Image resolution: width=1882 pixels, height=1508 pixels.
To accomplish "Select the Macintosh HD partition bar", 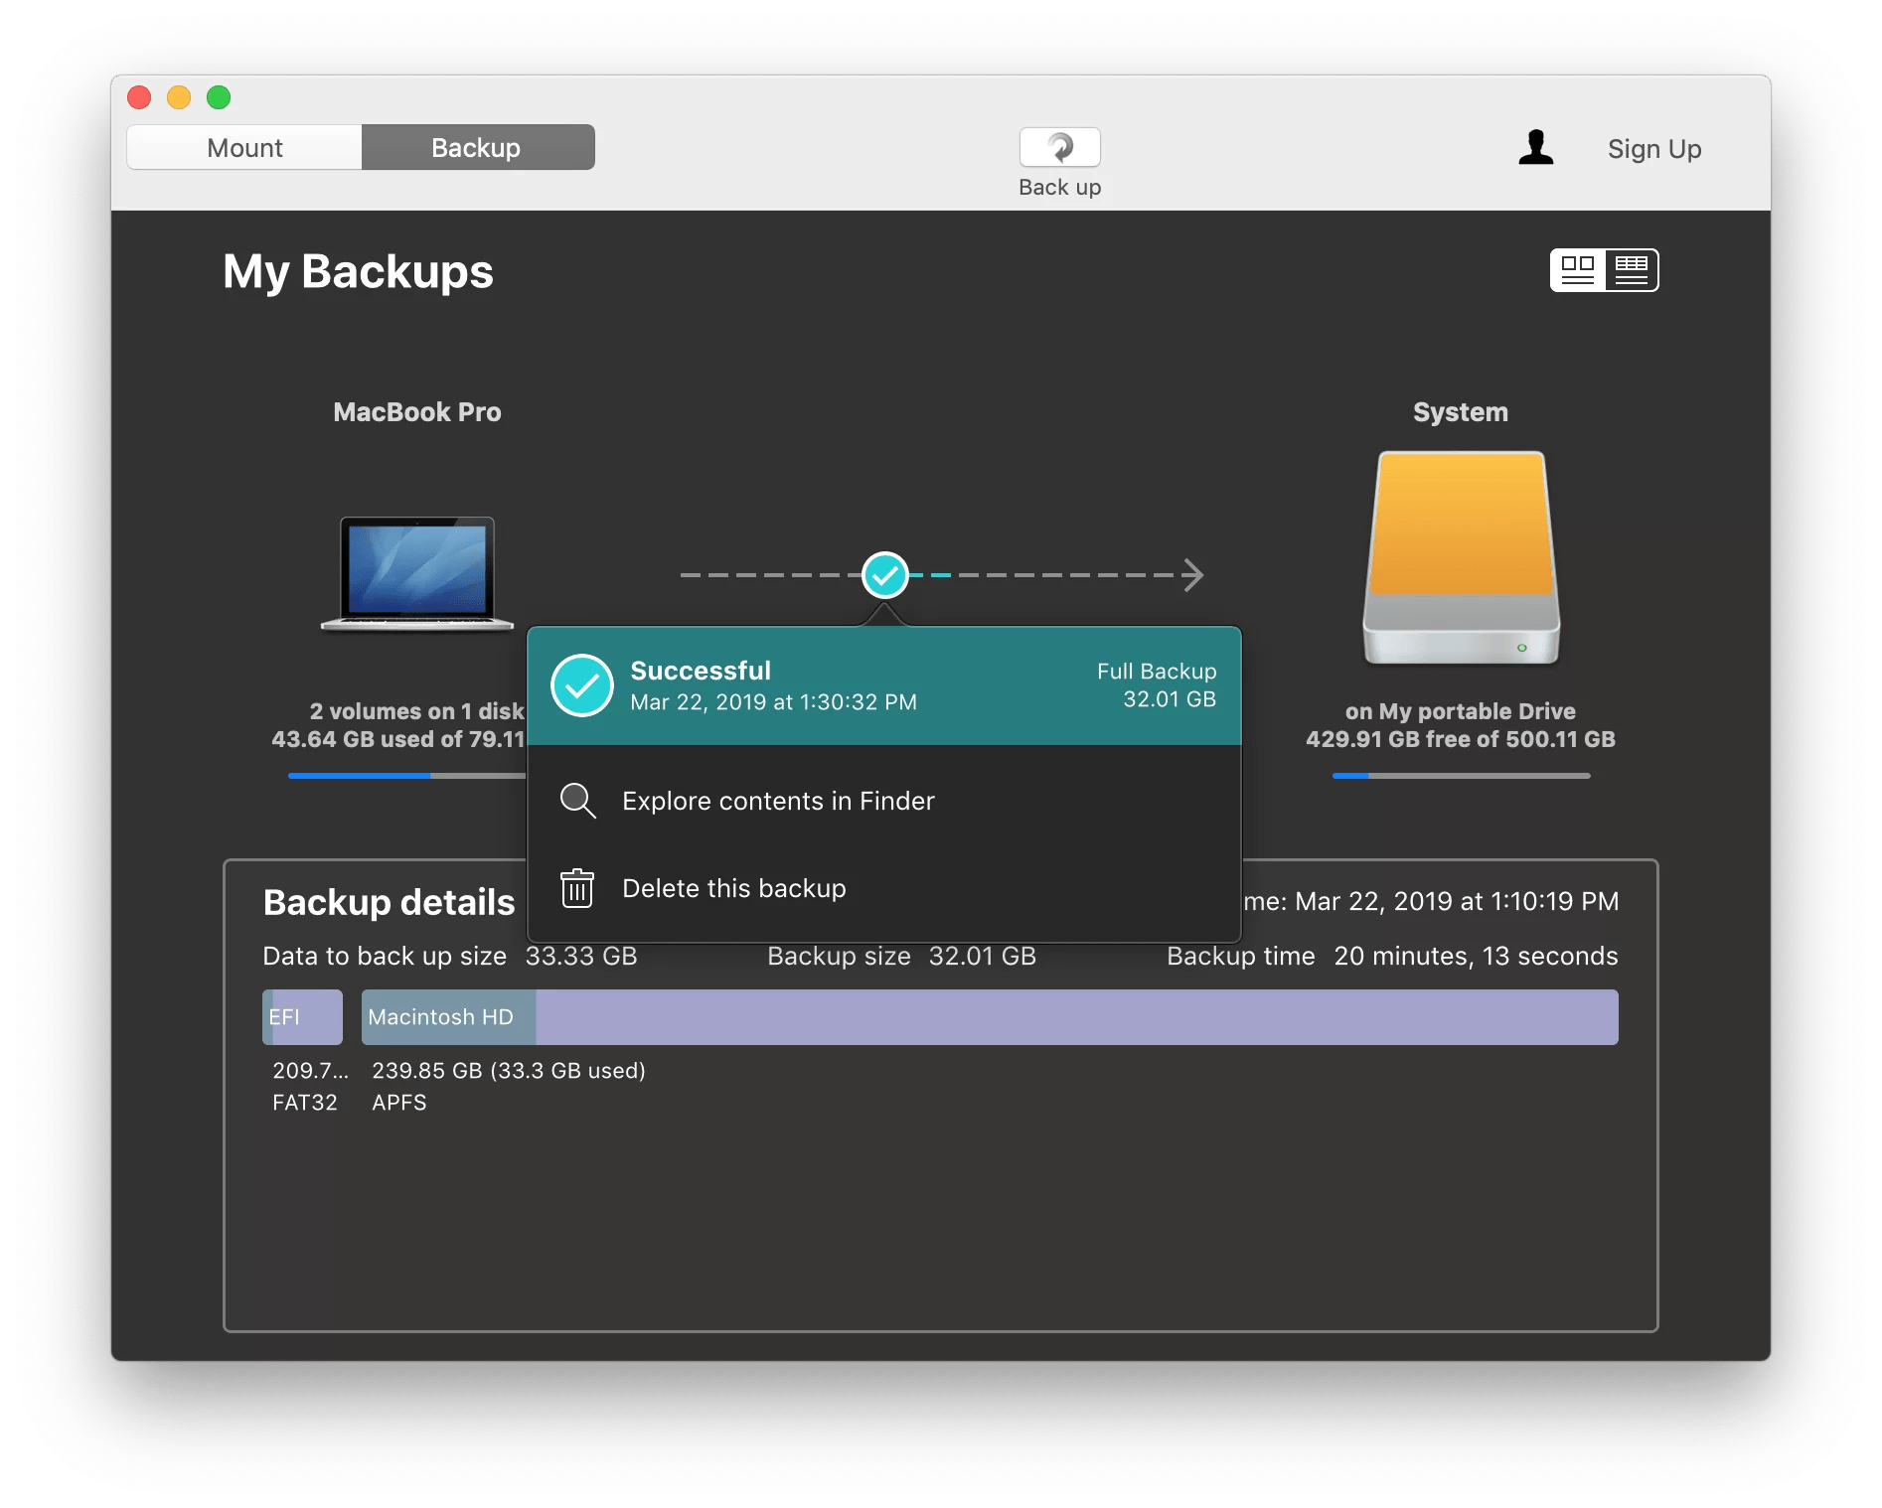I will (x=989, y=1017).
